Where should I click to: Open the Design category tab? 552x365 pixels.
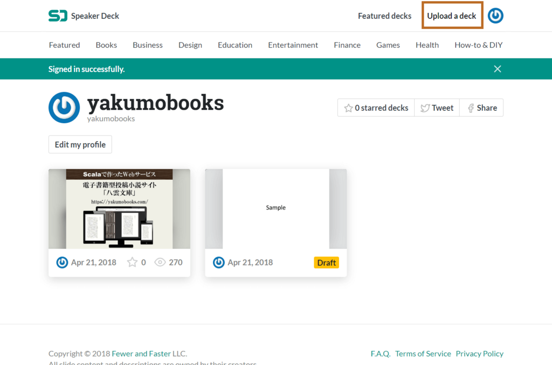[x=190, y=45]
